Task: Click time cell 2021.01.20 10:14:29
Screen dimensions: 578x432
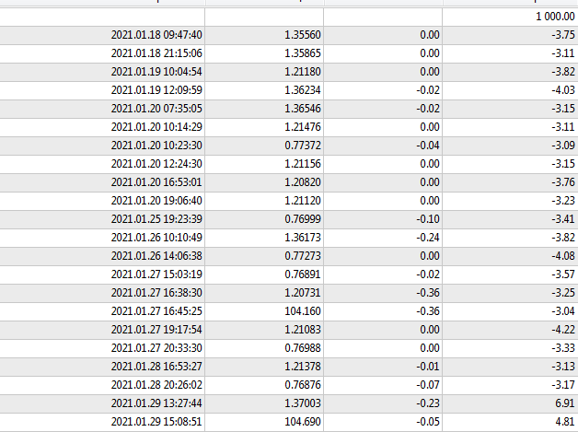Action: (156, 127)
